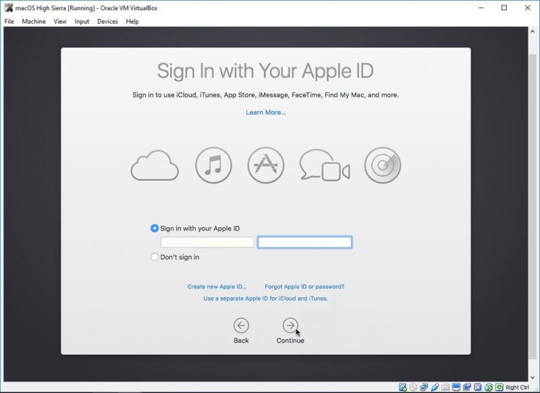
Task: Choose 'Use a separate Apple ID for iCloud and iTunes'
Action: [265, 299]
